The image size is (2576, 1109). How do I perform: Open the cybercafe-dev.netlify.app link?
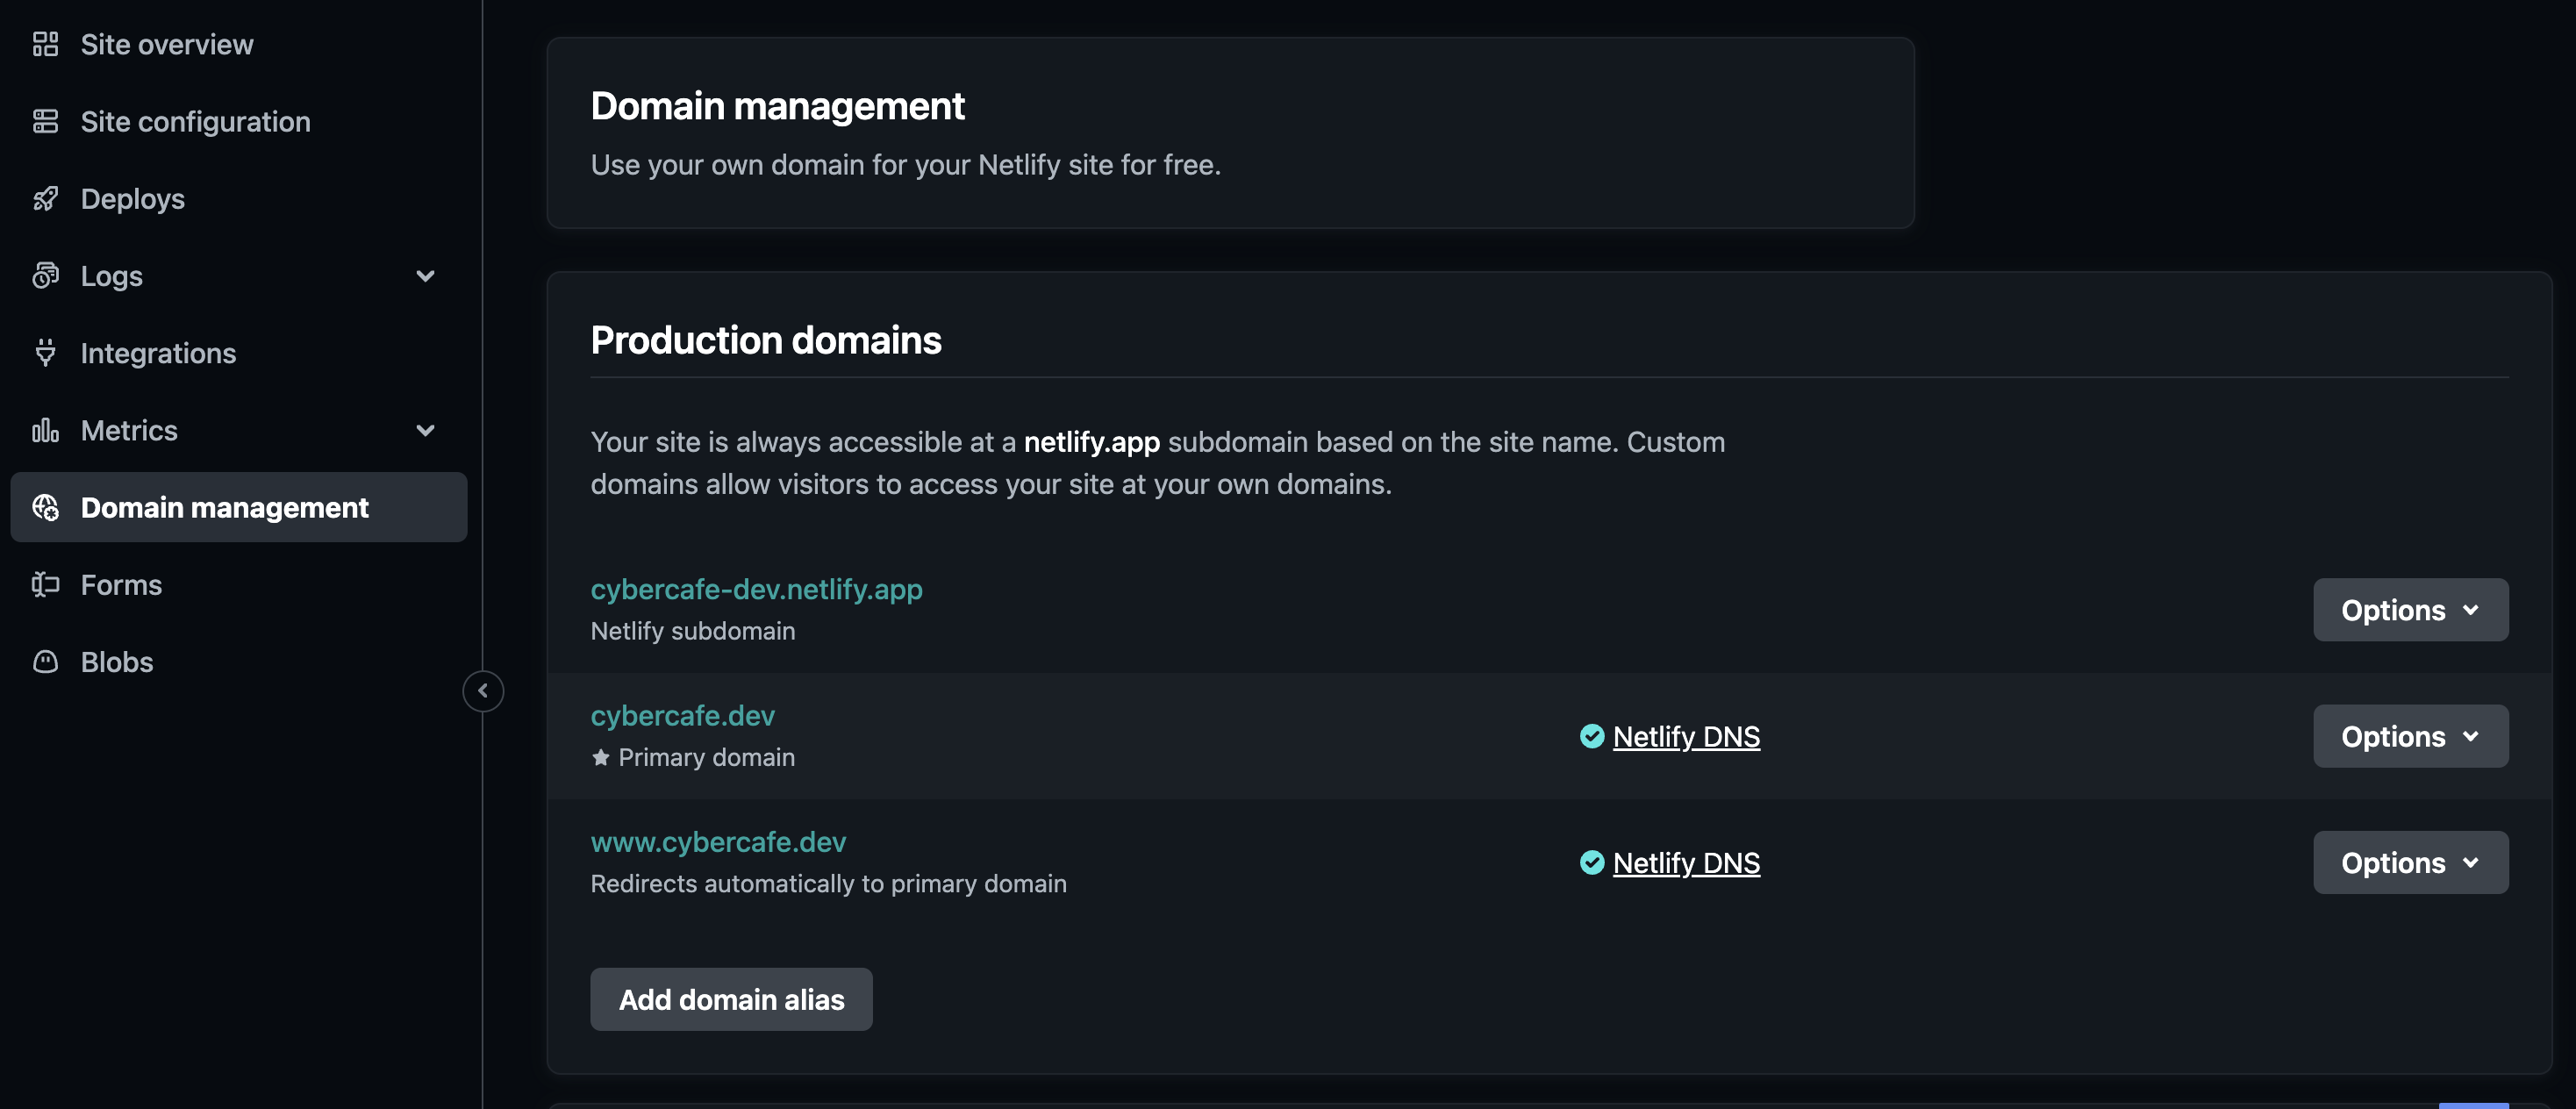click(x=756, y=589)
